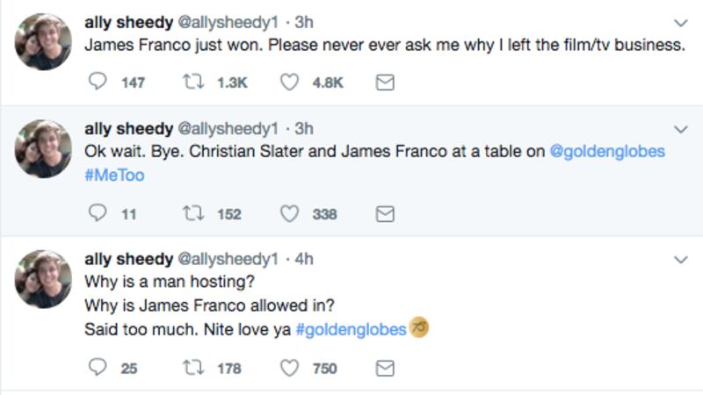Open the @goldenglobes mention link
This screenshot has height=395, width=703.
pyautogui.click(x=606, y=151)
